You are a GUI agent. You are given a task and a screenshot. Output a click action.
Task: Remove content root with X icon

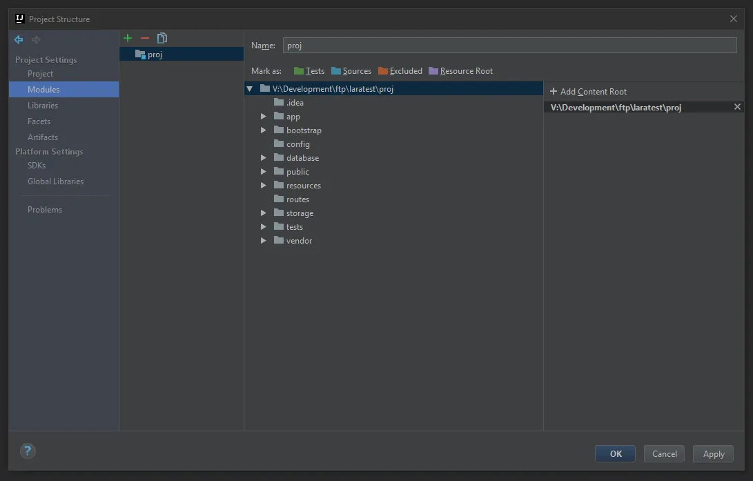point(737,107)
